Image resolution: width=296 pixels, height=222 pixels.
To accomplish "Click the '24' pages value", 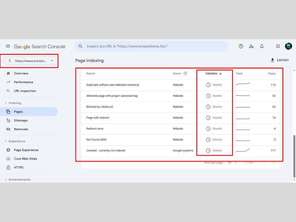I will coord(274,107).
